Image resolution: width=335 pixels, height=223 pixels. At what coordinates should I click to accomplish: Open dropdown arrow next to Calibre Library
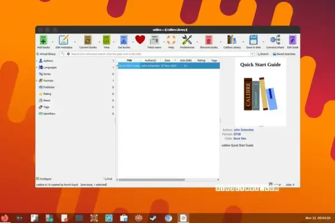(243, 42)
